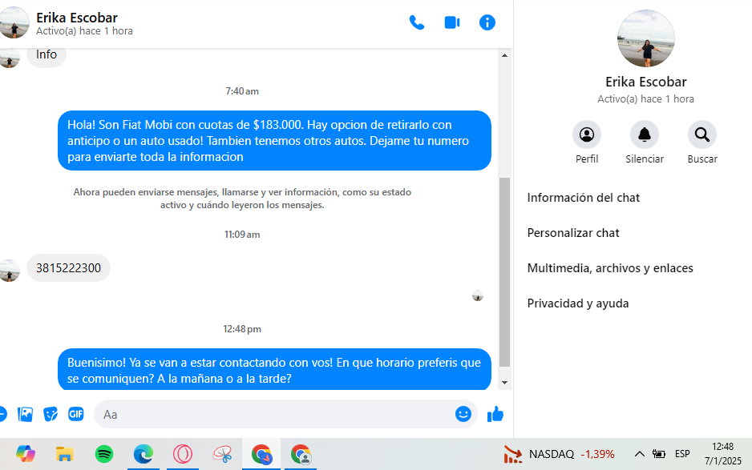Viewport: 752px width, 470px height.
Task: Click the chat scrollbar down arrow
Action: coord(504,382)
